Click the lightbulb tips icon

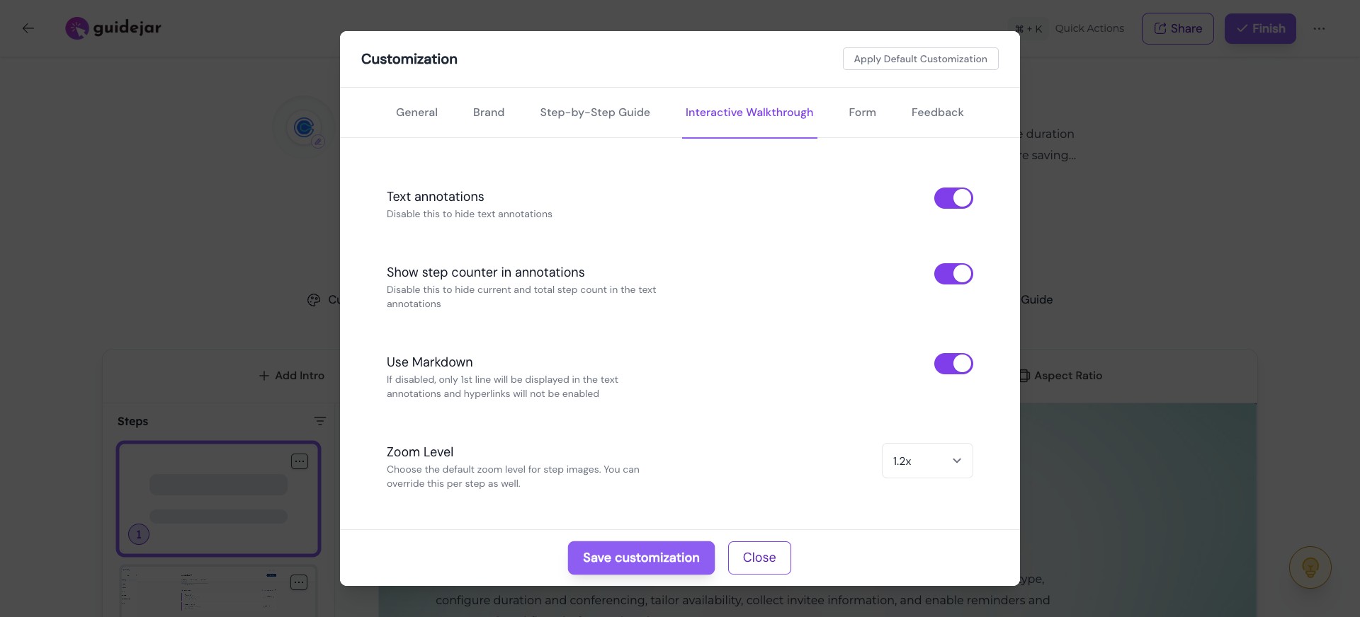coord(1310,567)
